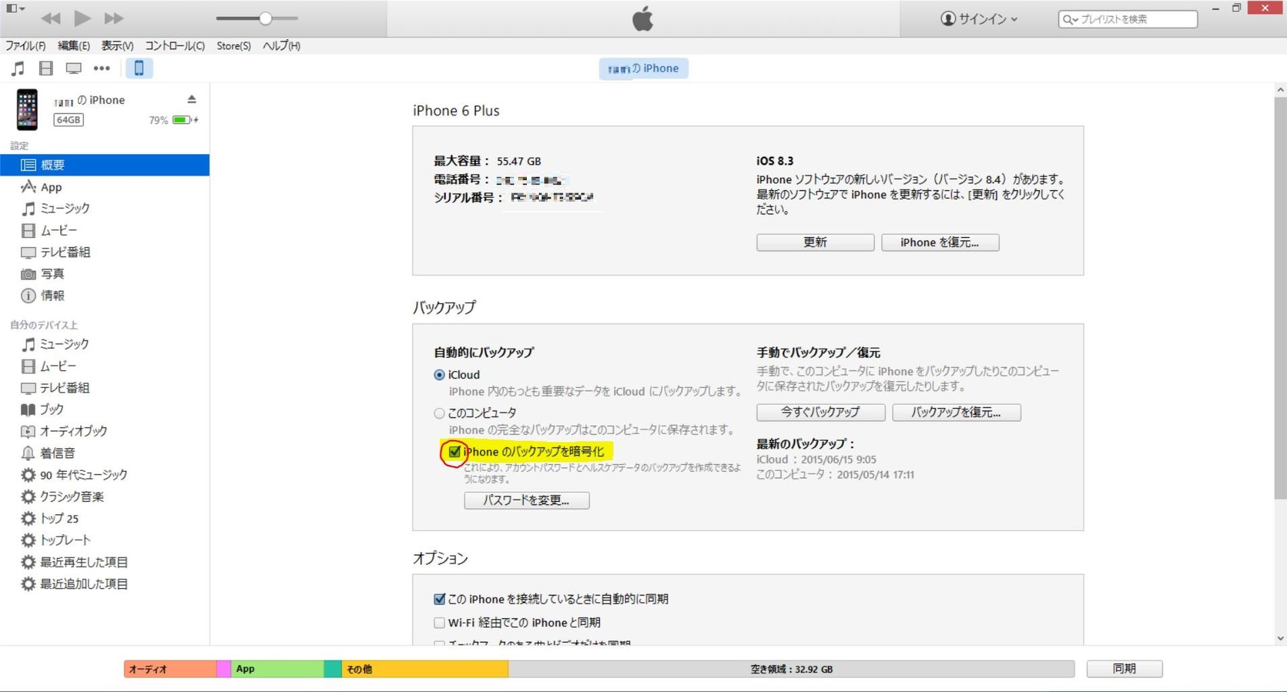Open the Movies library icon in toolbar
Viewport: 1287px width, 692px height.
coord(46,68)
